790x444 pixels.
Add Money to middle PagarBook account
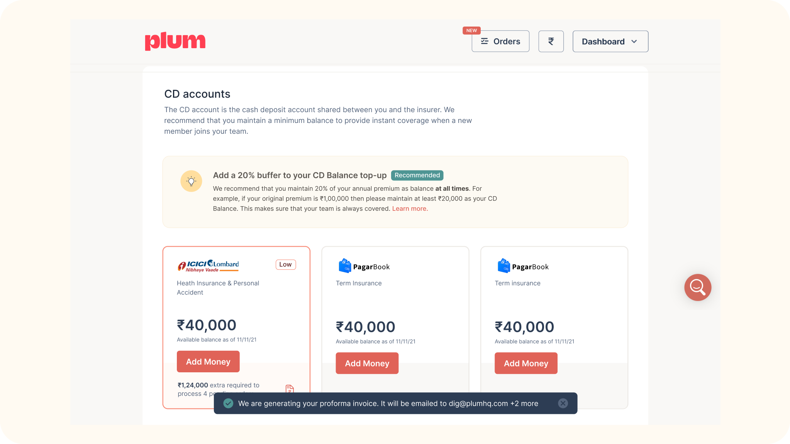(x=367, y=363)
